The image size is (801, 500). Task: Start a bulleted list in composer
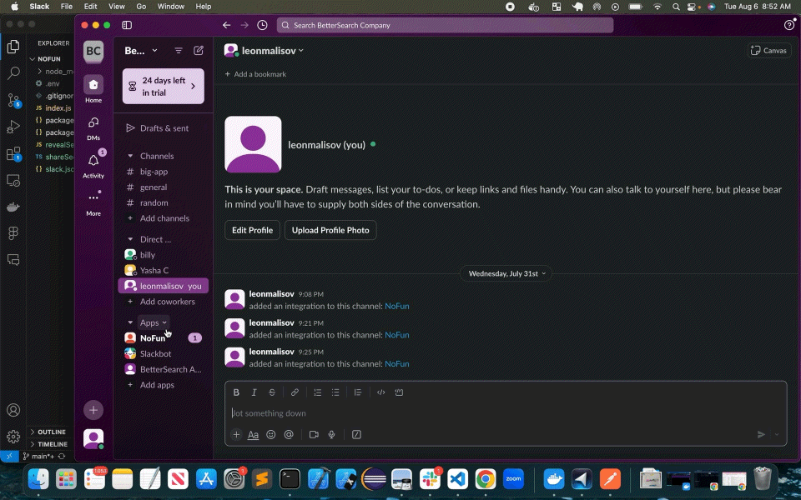(335, 392)
